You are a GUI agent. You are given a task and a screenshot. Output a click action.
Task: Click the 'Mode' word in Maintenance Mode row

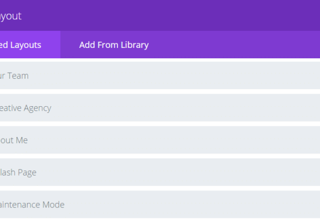[x=54, y=205]
